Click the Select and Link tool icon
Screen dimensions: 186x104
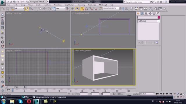tap(3, 9)
